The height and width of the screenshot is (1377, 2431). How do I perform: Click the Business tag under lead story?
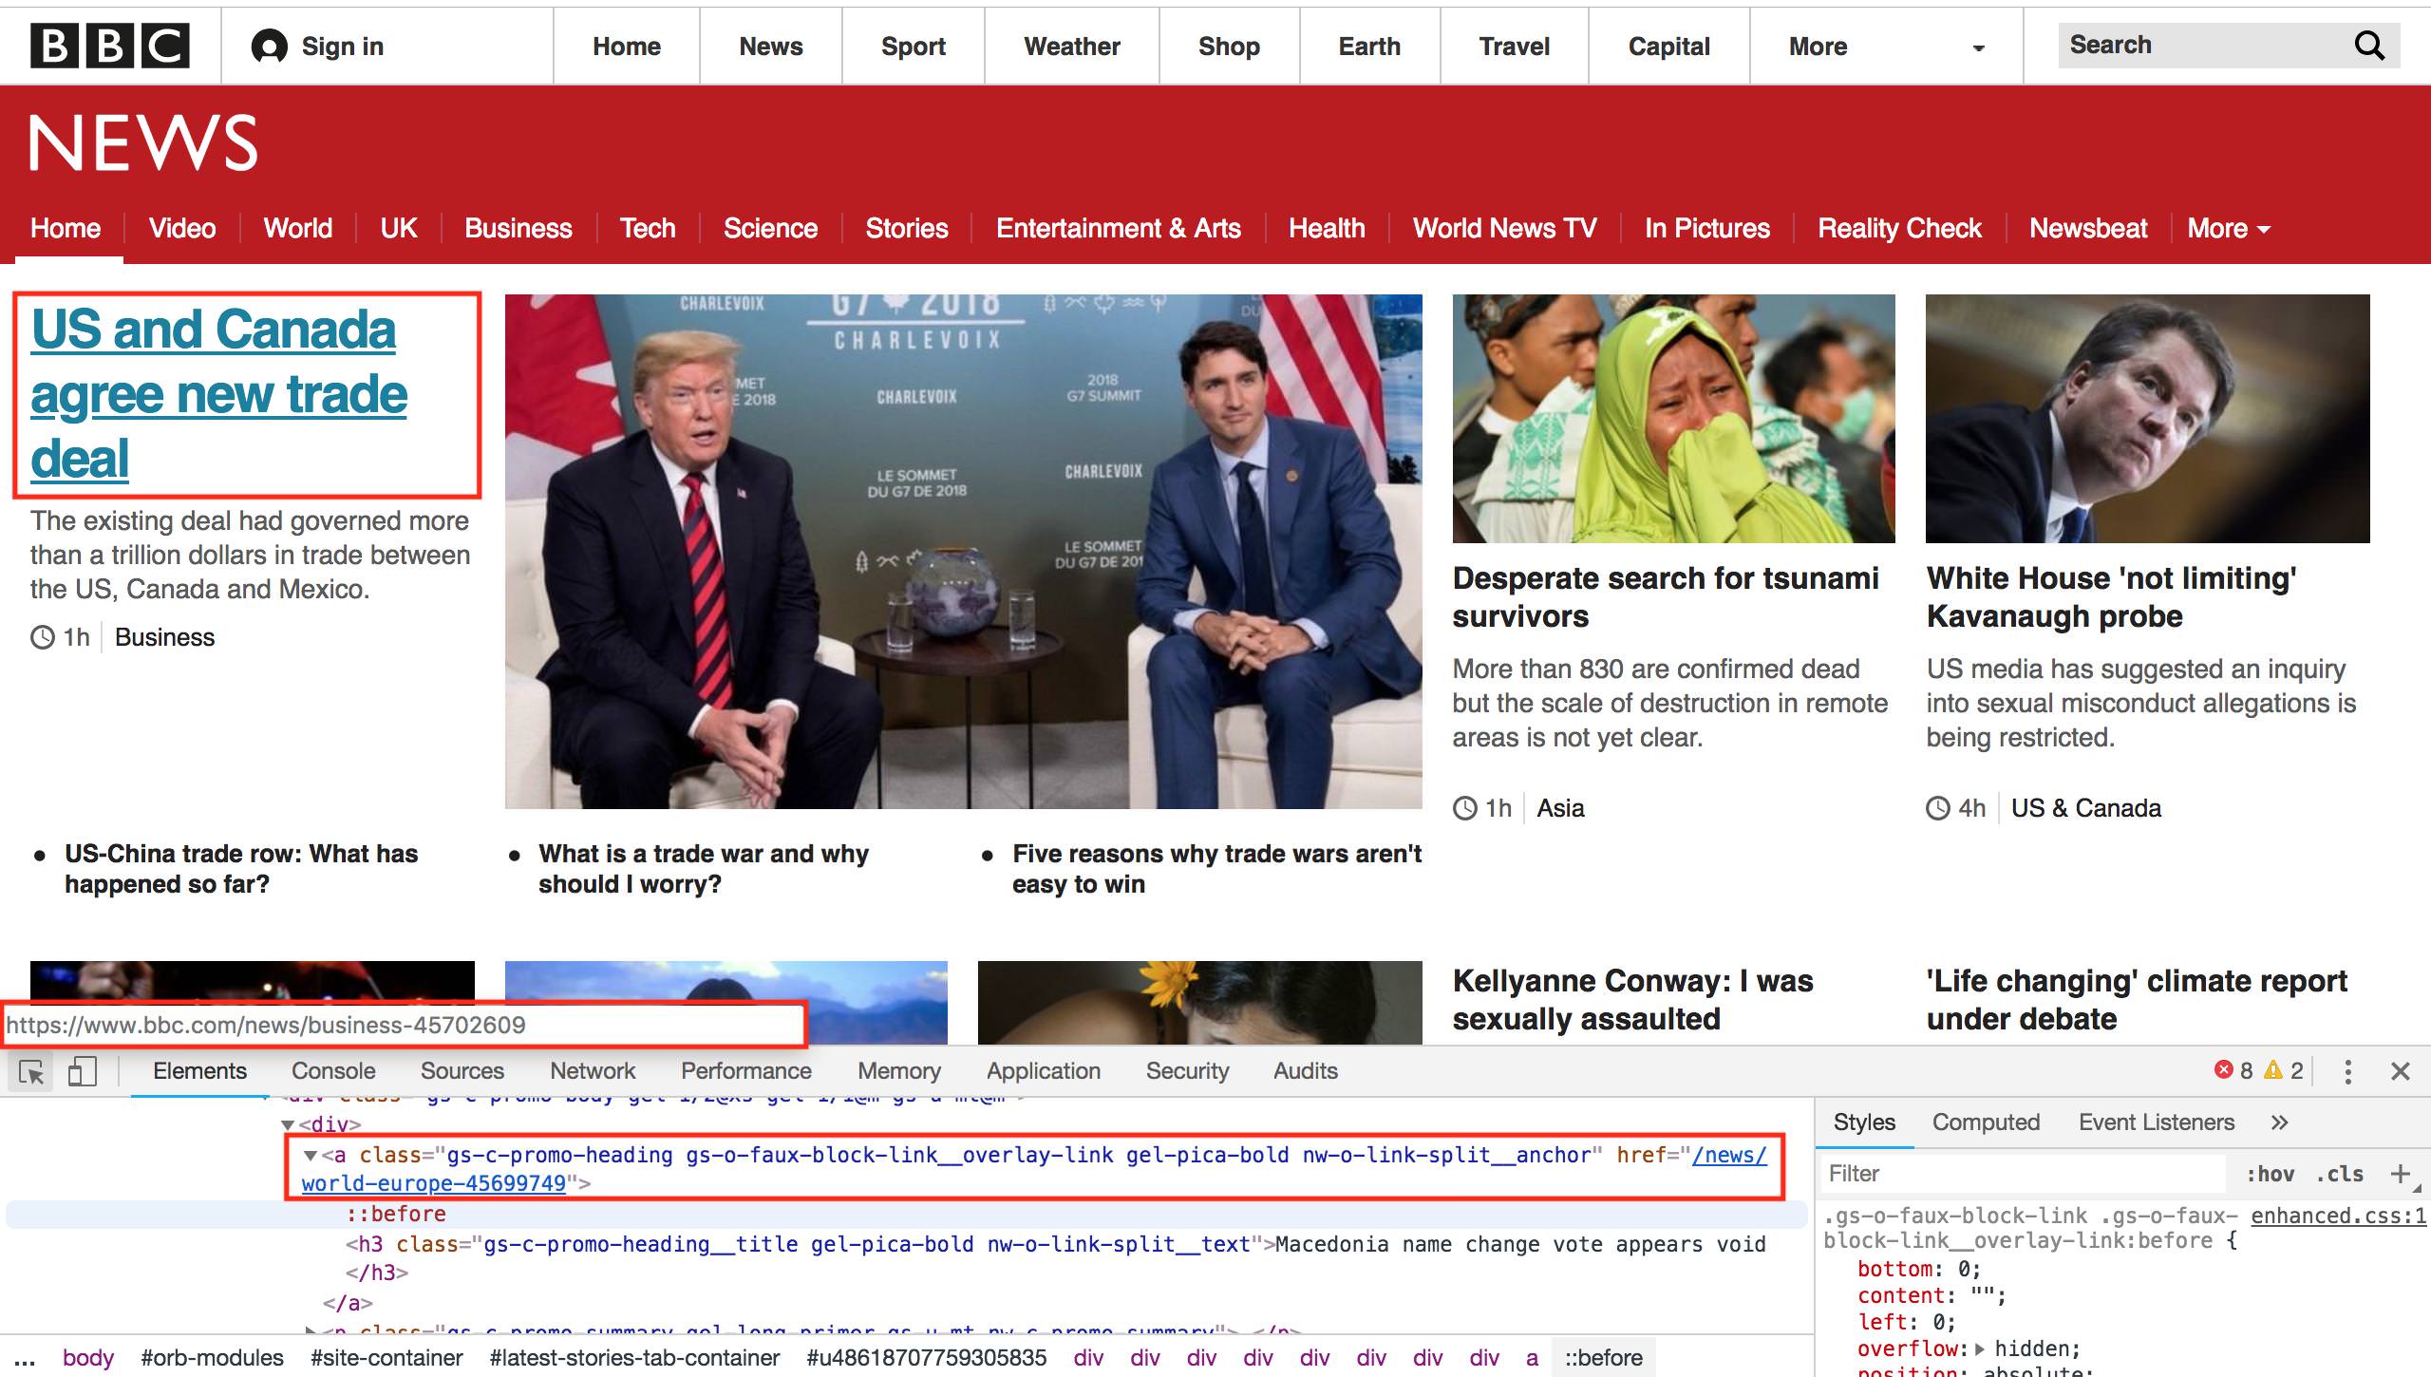coord(165,637)
